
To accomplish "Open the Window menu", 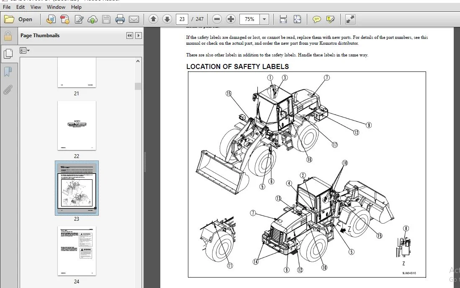I will pos(56,7).
